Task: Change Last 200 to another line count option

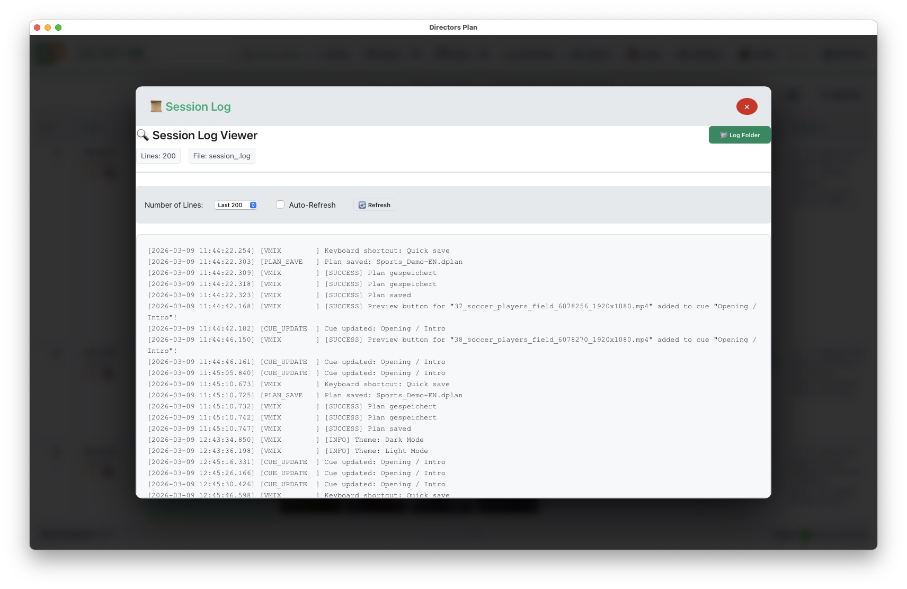Action: coord(236,204)
